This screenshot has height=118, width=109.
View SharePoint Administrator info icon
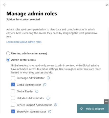(x=50, y=112)
